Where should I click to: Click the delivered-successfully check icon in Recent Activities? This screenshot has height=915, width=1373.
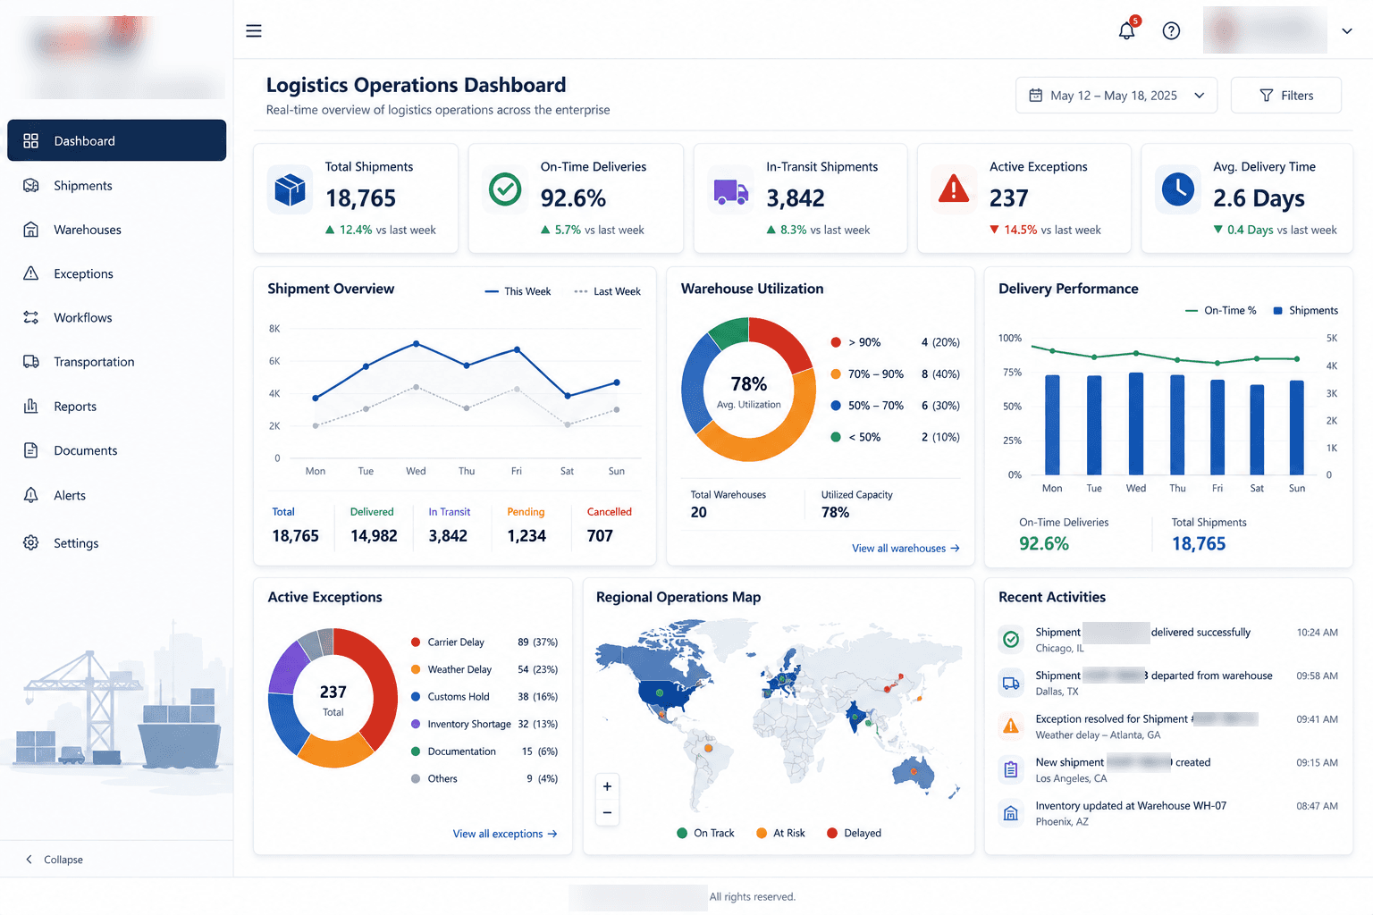click(x=1011, y=639)
